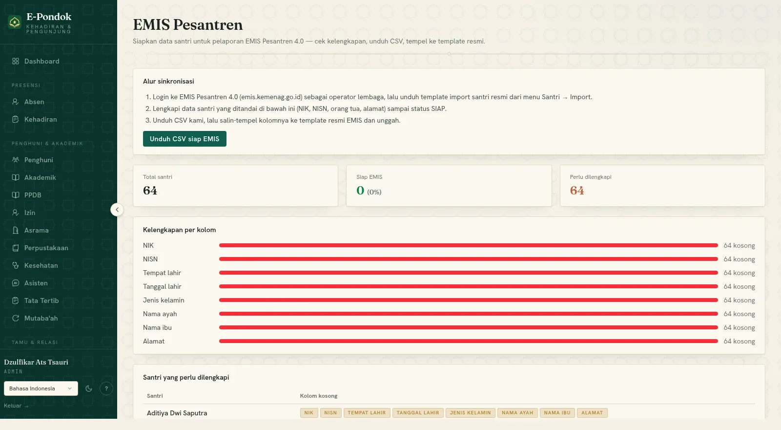
Task: Click the NIK completeness progress bar
Action: [x=469, y=245]
